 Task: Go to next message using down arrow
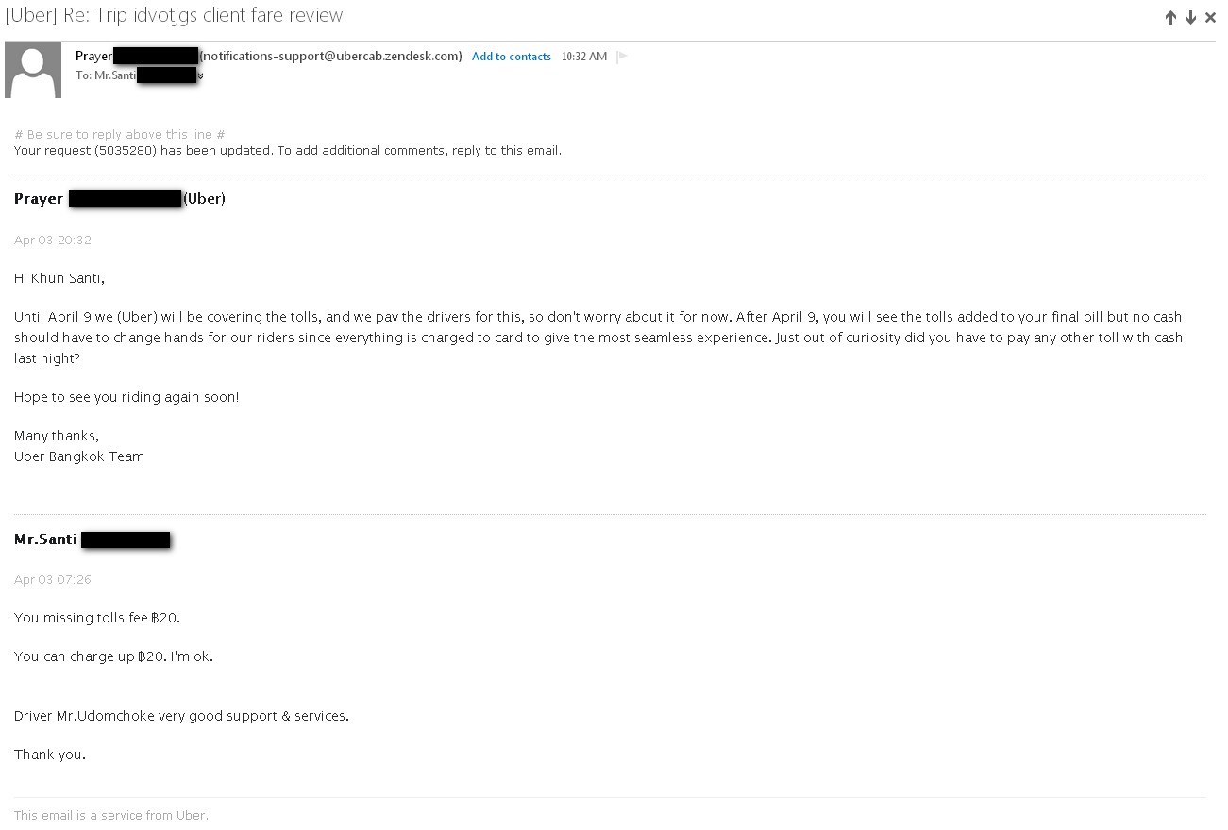pos(1190,17)
